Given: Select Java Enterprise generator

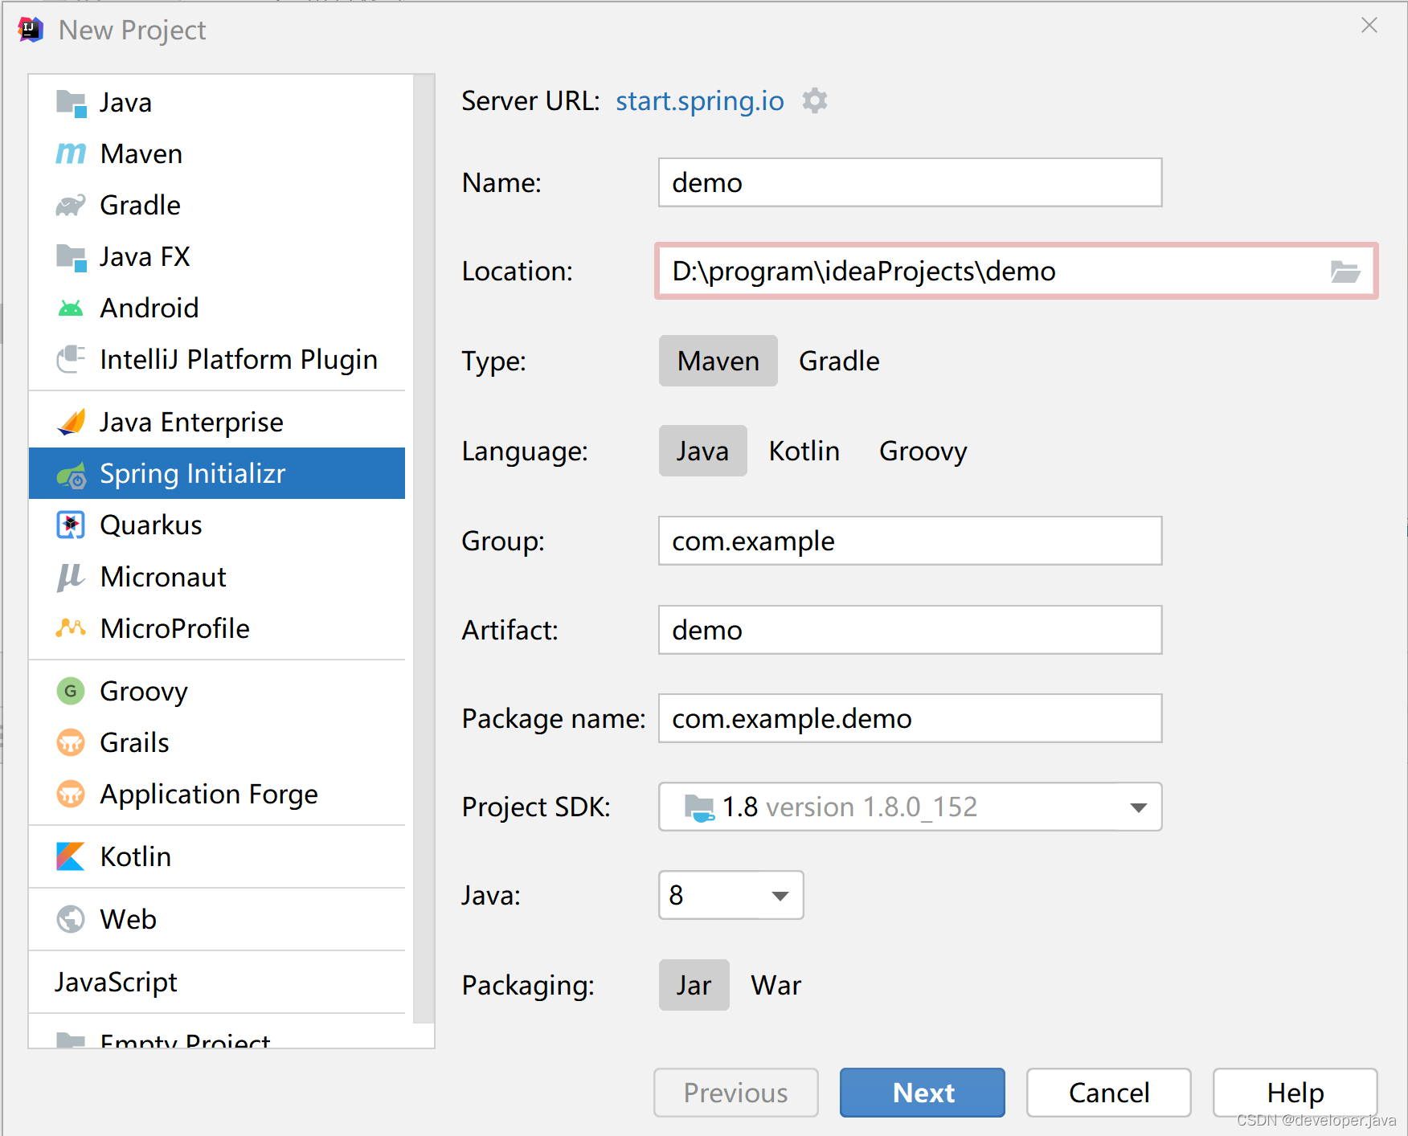Looking at the screenshot, I should (x=217, y=422).
